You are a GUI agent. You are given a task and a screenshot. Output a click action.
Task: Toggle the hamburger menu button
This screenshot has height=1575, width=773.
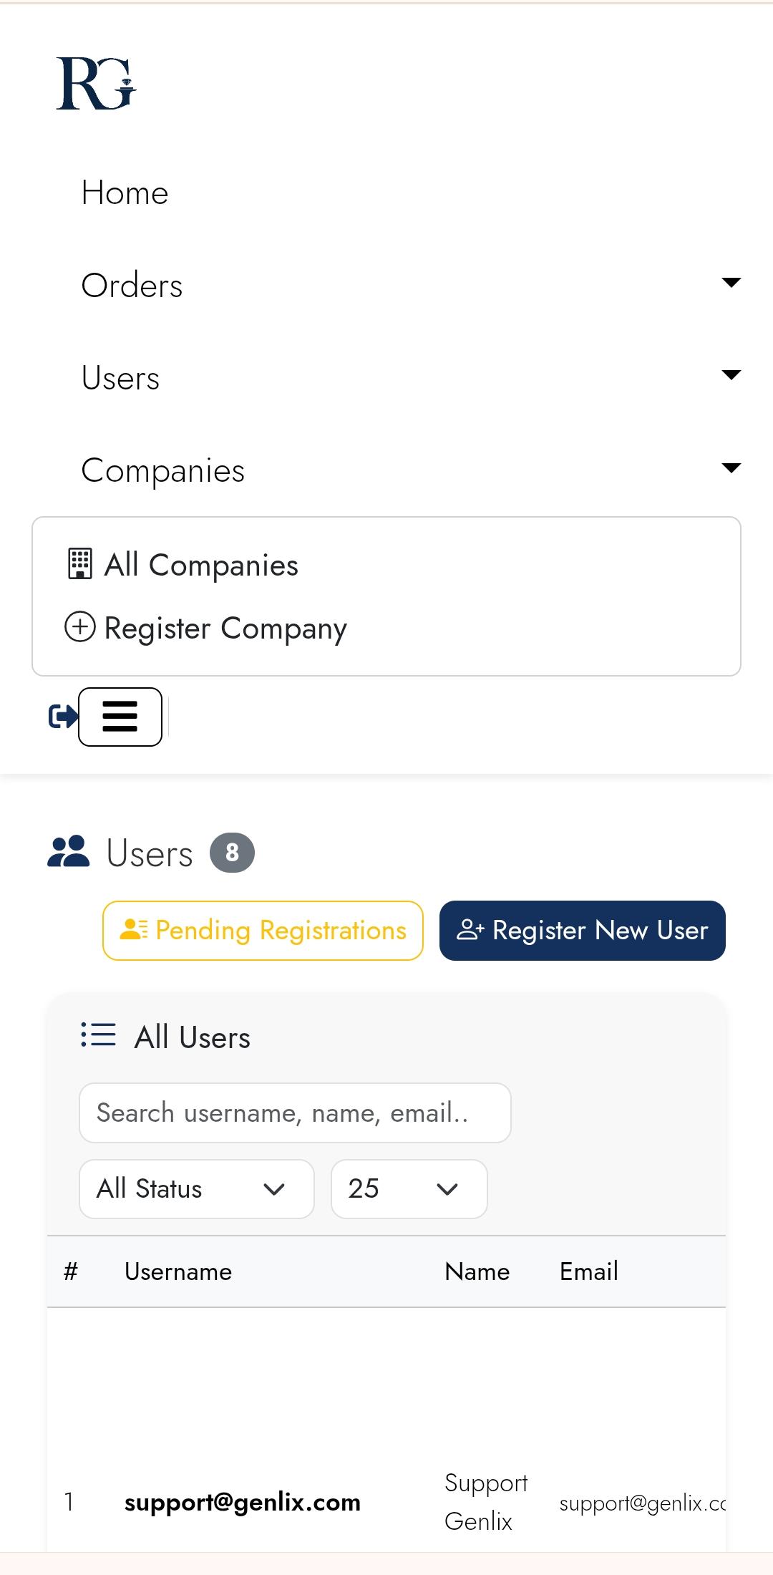(x=120, y=717)
